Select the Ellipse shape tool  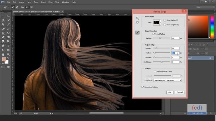[8, 50]
